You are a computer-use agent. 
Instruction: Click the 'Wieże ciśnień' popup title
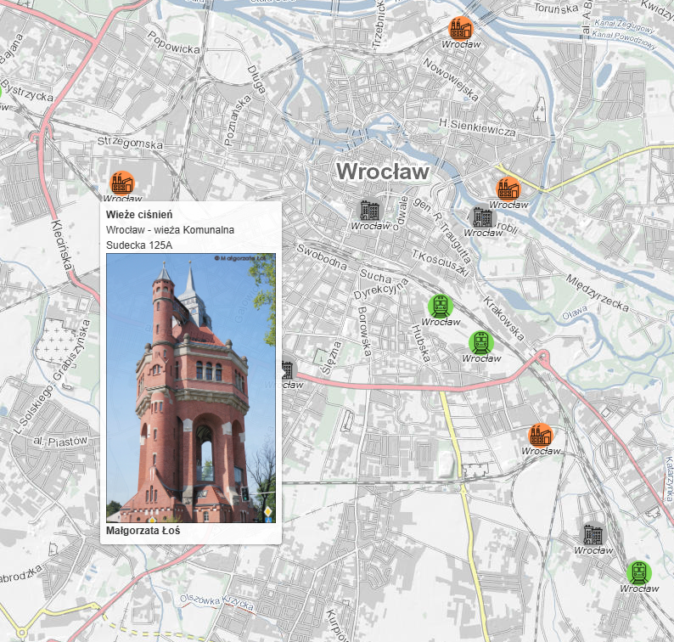tap(139, 215)
